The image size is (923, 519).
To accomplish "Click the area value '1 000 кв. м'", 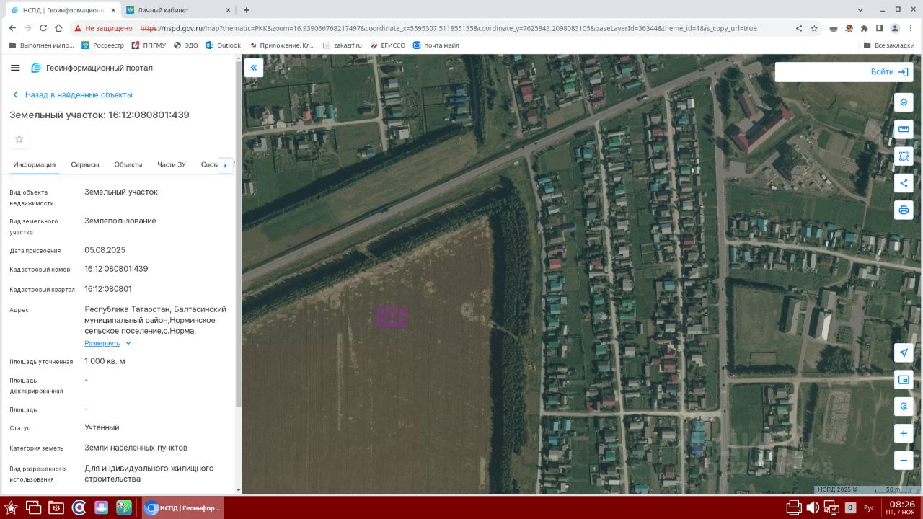I will 105,361.
